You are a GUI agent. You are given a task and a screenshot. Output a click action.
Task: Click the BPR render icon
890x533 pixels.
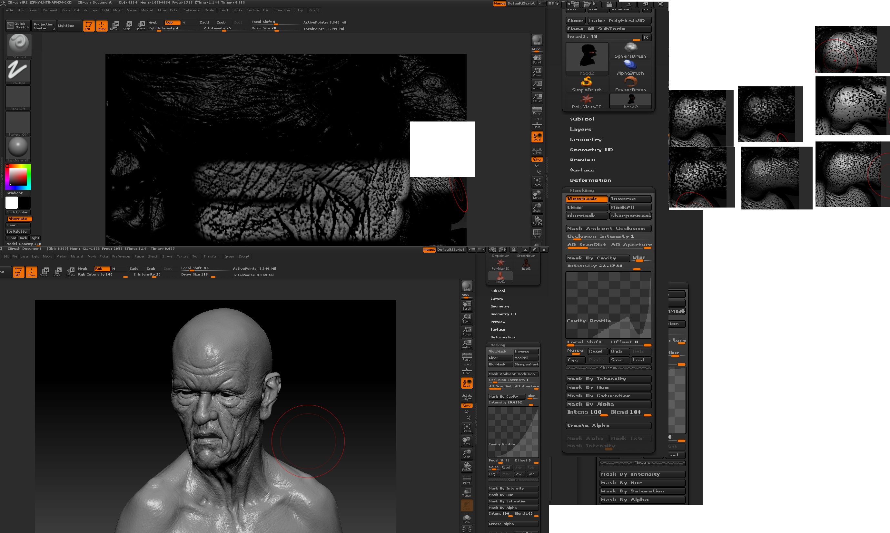click(x=537, y=40)
